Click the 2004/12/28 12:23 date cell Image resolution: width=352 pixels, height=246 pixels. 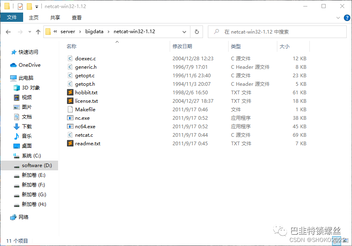click(193, 58)
